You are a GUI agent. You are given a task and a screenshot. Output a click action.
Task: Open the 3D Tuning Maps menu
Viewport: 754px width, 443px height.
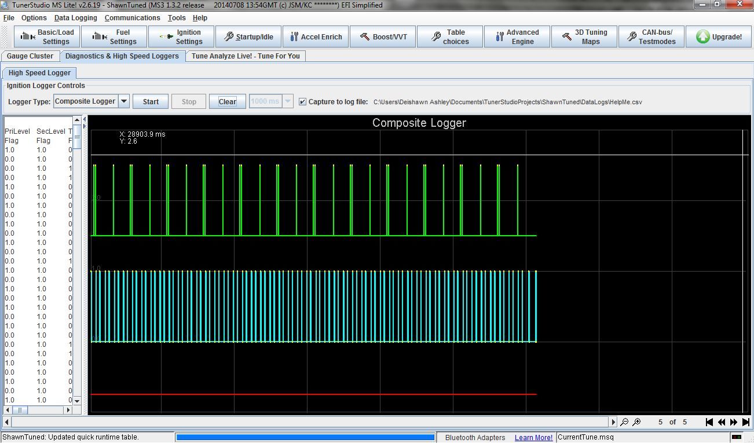point(584,36)
